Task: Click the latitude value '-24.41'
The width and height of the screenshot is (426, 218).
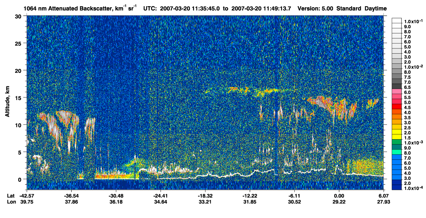Action: (x=160, y=195)
